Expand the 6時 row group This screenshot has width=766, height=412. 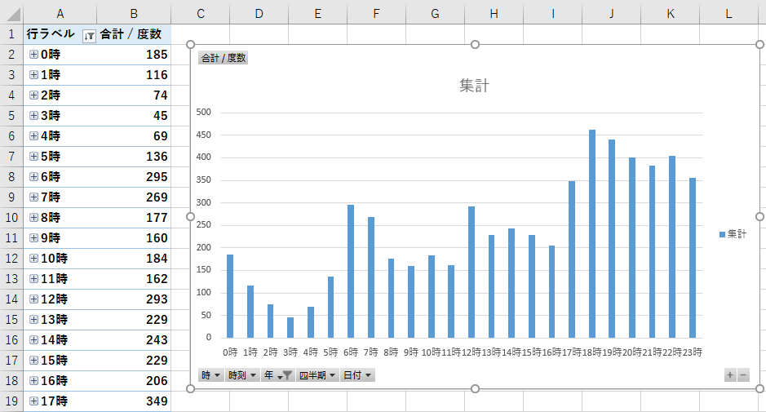coord(33,177)
